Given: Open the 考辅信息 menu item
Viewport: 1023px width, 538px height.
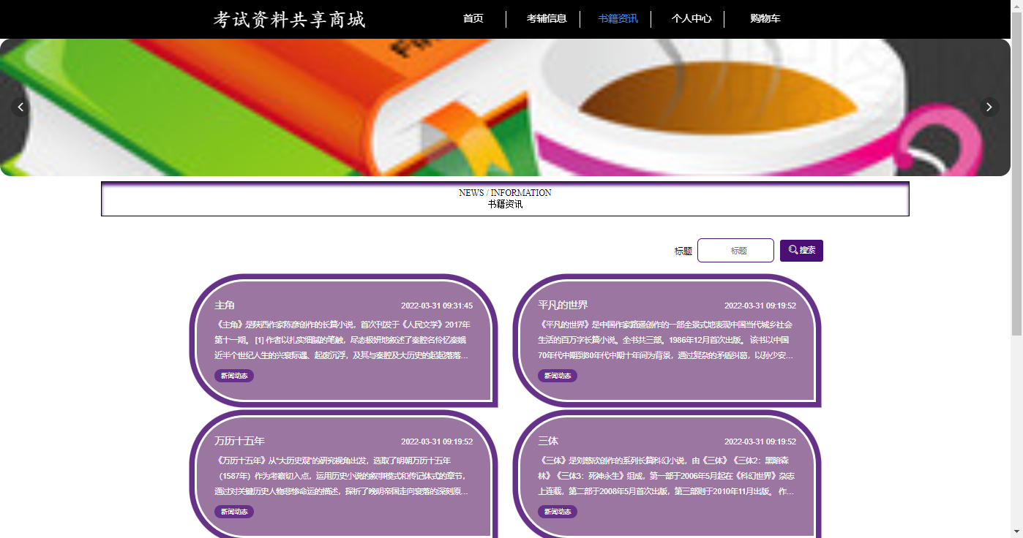Looking at the screenshot, I should [547, 19].
